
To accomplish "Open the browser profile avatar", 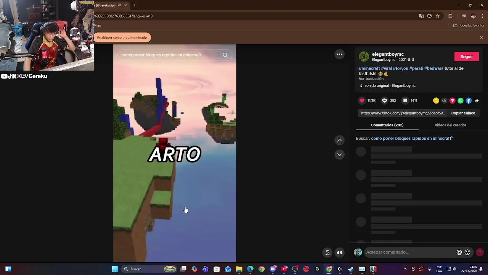I will click(x=473, y=16).
